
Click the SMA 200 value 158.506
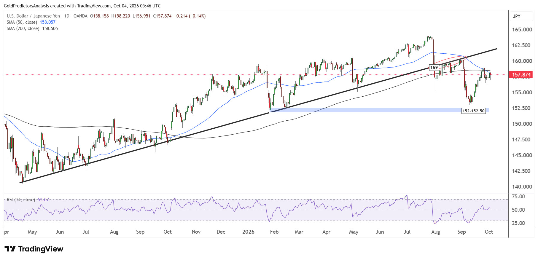pos(50,28)
